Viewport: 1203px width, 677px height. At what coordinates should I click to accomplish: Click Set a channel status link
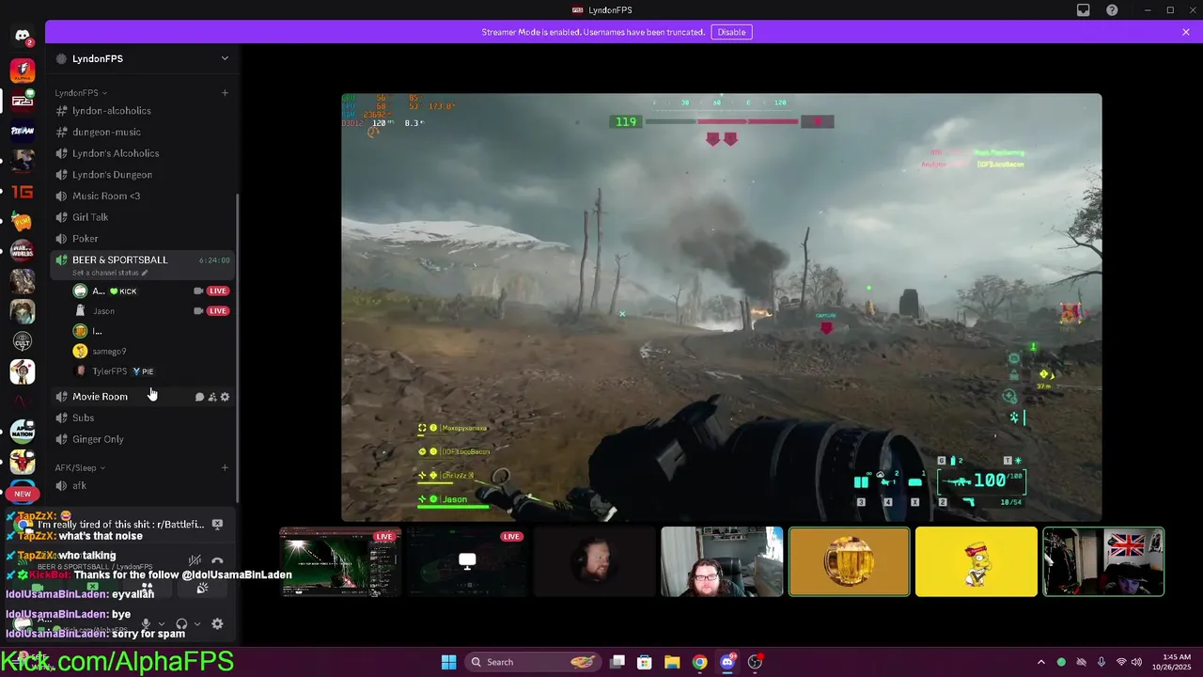[x=110, y=273]
